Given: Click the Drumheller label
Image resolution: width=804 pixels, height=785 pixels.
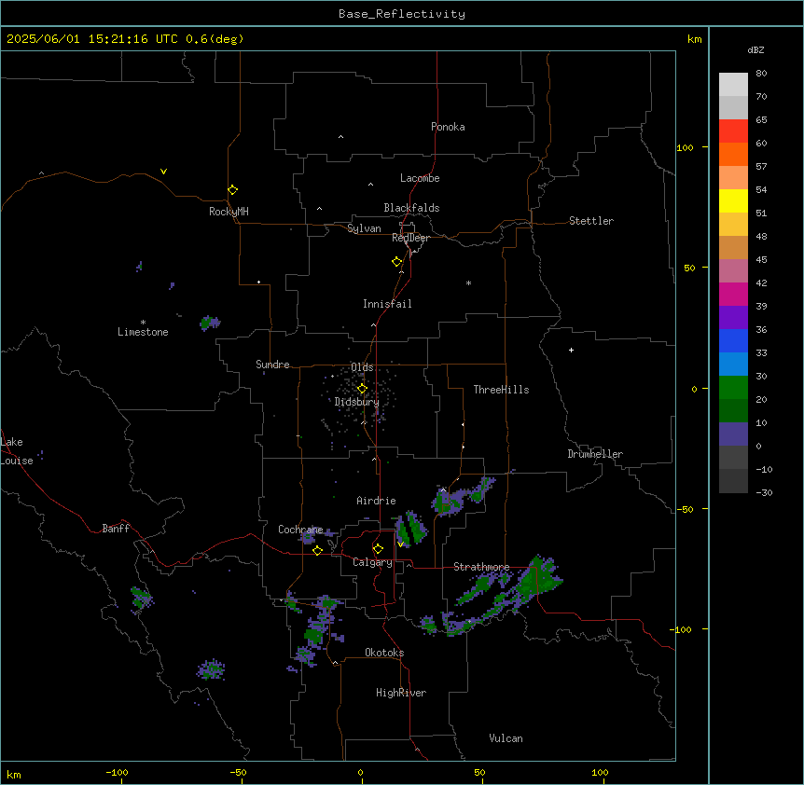Looking at the screenshot, I should click(595, 454).
